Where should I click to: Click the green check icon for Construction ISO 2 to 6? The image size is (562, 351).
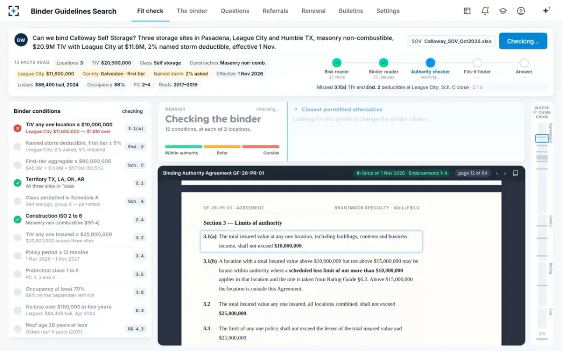pos(17,219)
